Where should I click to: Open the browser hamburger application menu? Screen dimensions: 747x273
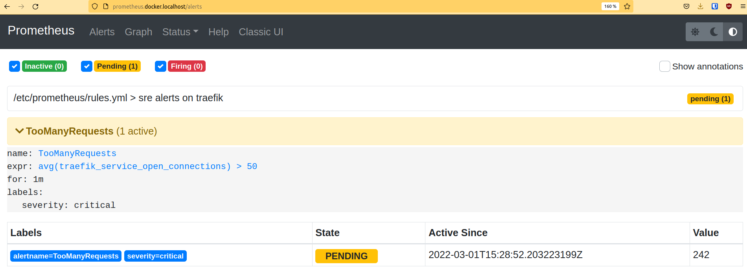pyautogui.click(x=743, y=6)
